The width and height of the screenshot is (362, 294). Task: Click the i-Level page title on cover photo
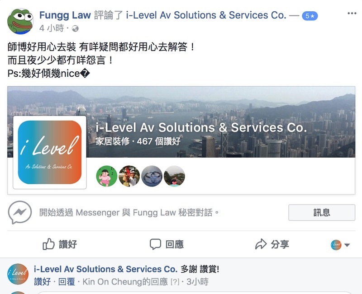point(201,127)
